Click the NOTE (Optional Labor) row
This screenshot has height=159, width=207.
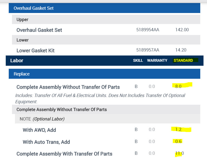(42, 119)
